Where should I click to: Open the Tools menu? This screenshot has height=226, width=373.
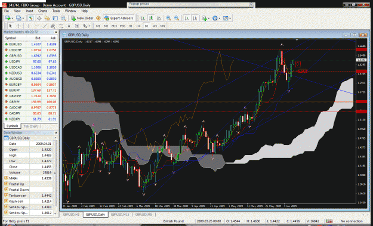click(x=56, y=11)
